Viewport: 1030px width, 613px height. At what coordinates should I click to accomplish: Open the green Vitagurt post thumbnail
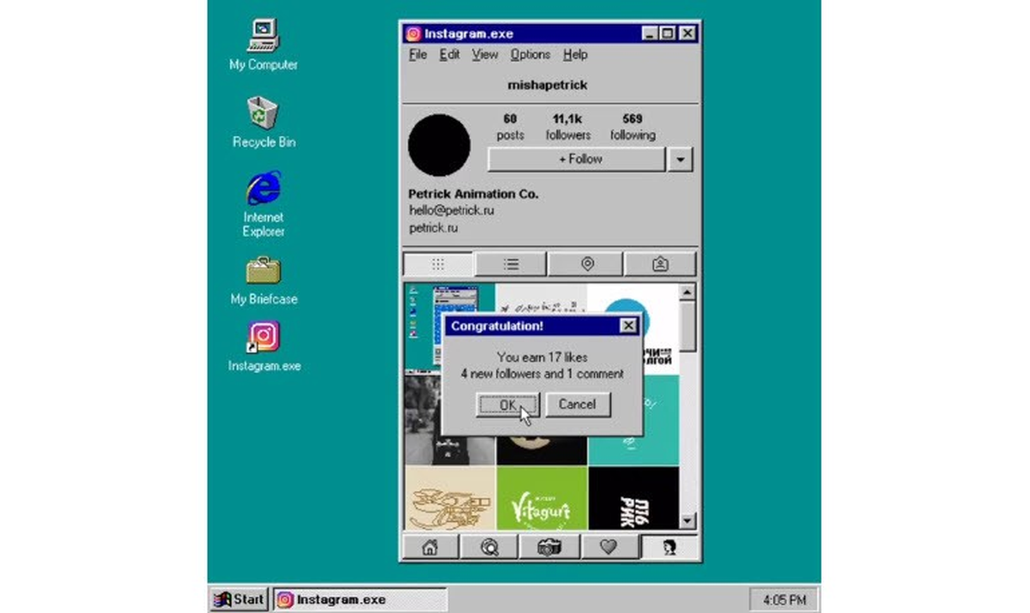coord(542,497)
